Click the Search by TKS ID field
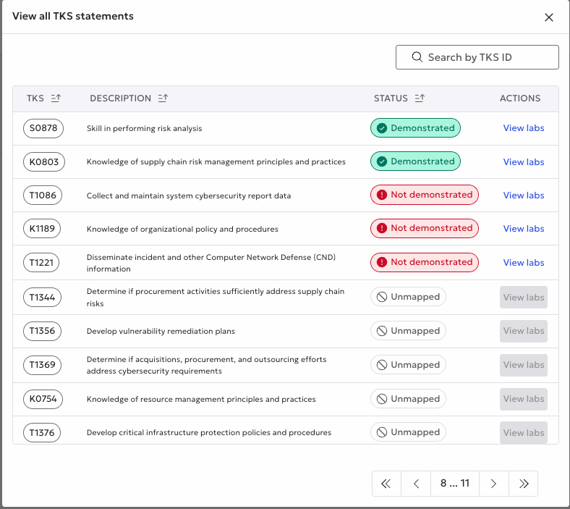This screenshot has height=509, width=570. pyautogui.click(x=477, y=57)
